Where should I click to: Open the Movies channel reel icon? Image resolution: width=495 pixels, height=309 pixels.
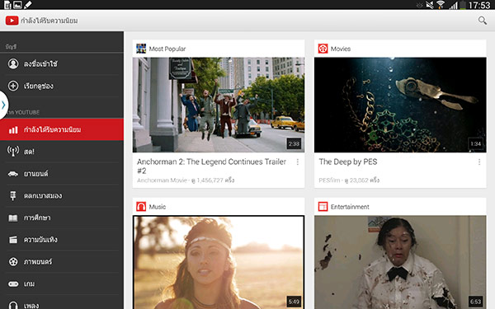323,49
